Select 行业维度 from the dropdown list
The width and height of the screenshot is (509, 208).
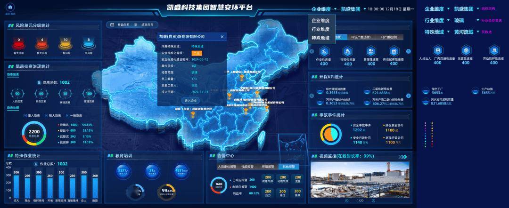pyautogui.click(x=320, y=29)
